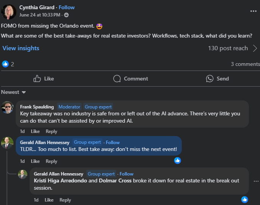This screenshot has width=260, height=205.
Task: Like Frank Spaulding's comment
Action: click(x=35, y=131)
